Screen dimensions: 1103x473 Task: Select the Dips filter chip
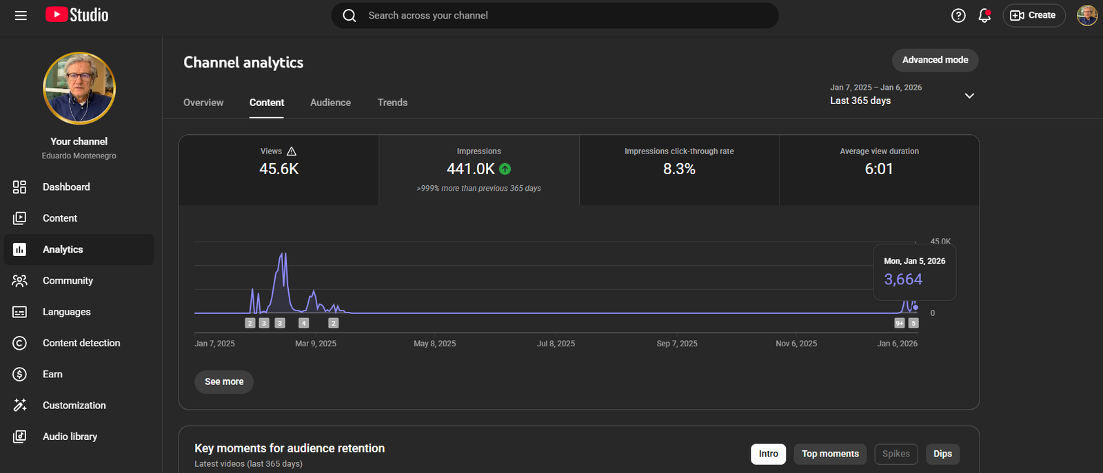(942, 454)
